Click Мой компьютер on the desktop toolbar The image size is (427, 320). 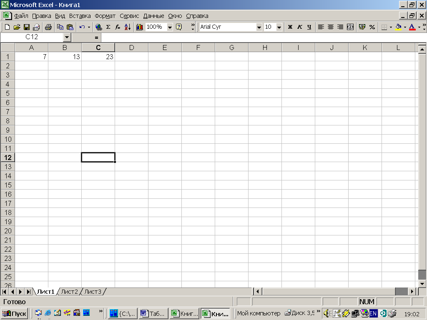coord(259,313)
